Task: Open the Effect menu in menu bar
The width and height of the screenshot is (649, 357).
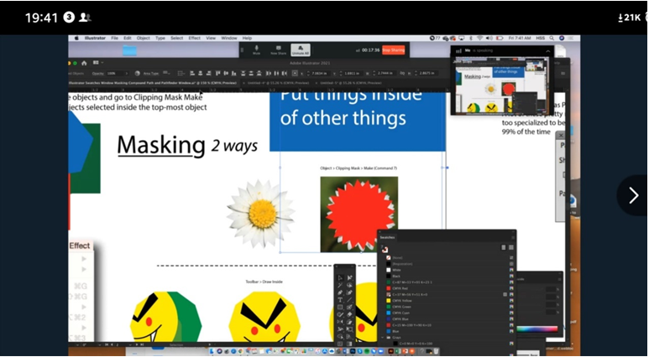Action: click(x=194, y=38)
